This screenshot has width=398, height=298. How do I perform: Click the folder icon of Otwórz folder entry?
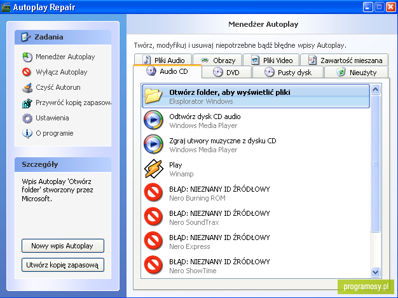pyautogui.click(x=153, y=96)
